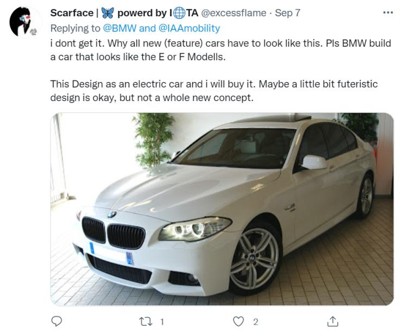
Task: Click the share upload icon
Action: click(333, 322)
